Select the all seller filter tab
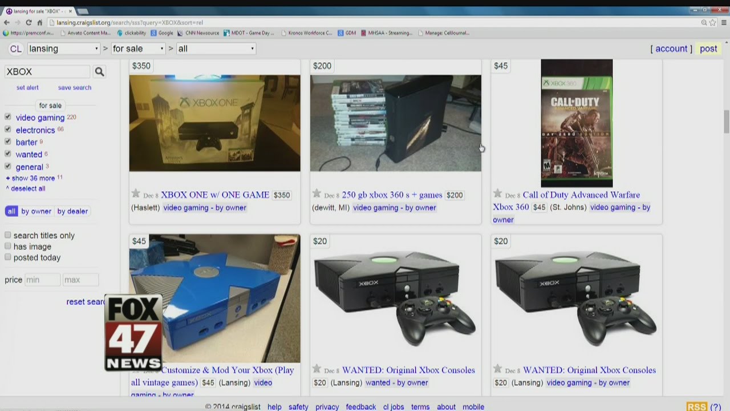Screen dimensions: 730x411 tap(11, 211)
